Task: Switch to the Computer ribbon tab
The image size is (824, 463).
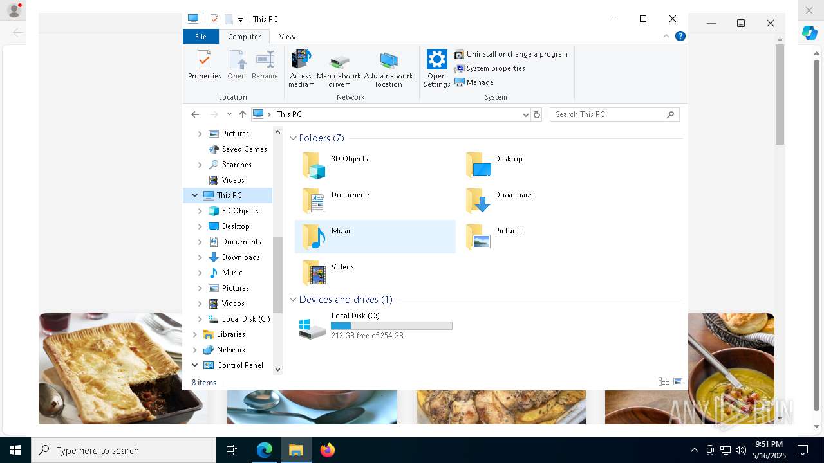Action: 244,37
